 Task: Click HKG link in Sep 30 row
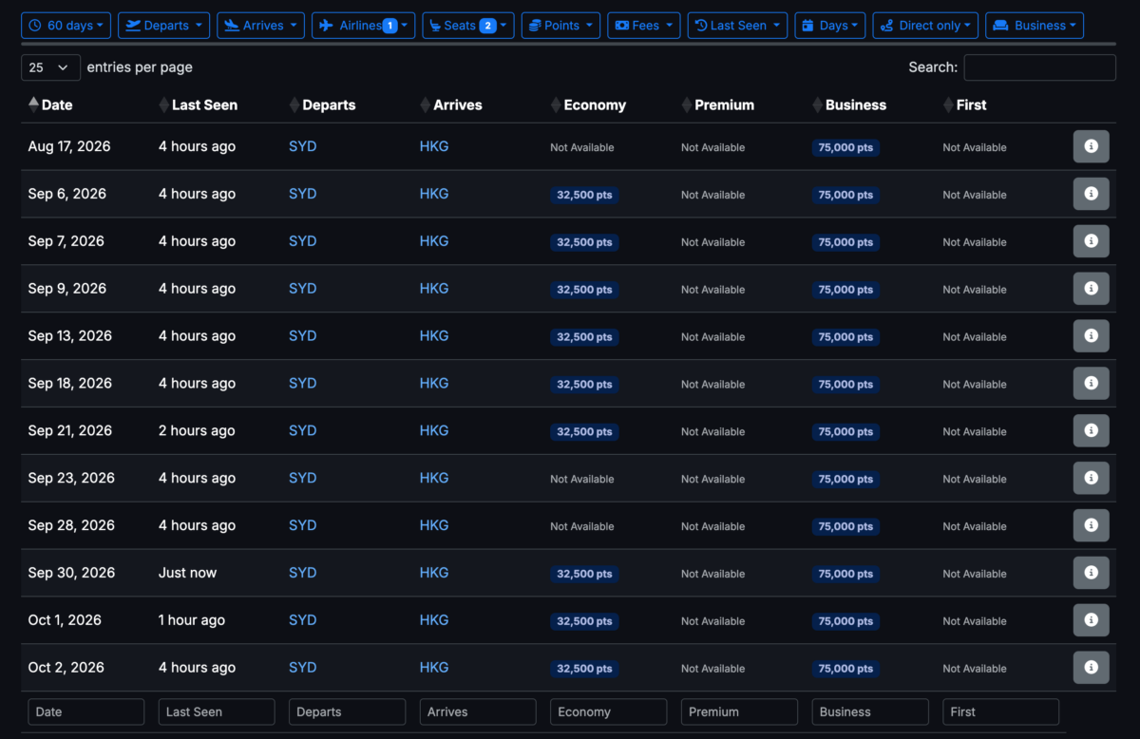click(x=434, y=573)
